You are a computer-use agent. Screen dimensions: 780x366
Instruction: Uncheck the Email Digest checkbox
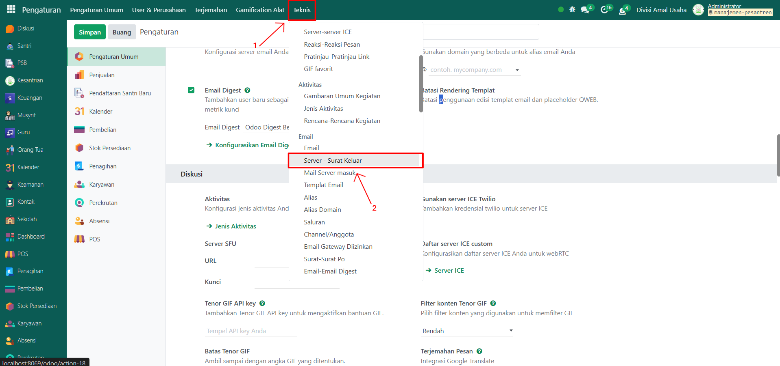click(x=191, y=90)
